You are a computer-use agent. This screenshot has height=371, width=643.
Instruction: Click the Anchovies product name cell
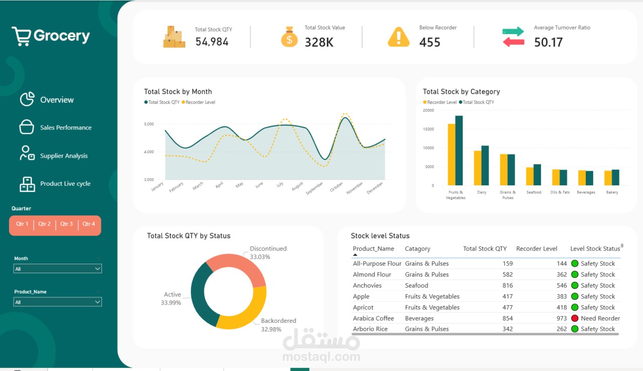click(367, 286)
